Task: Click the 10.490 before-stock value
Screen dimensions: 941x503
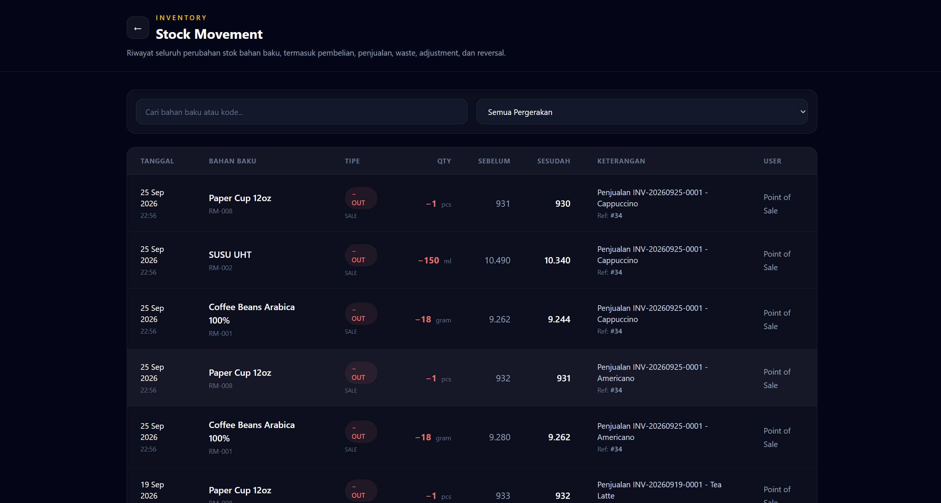Action: [x=497, y=260]
